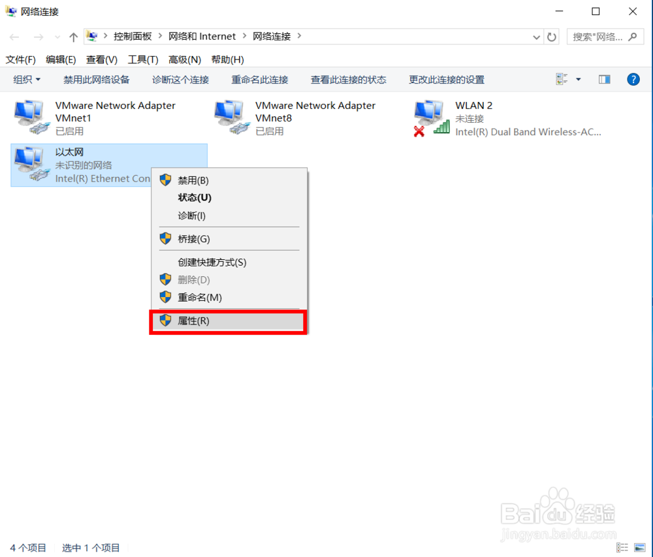653x557 pixels.
Task: Open the address bar history dropdown arrow
Action: (x=535, y=37)
